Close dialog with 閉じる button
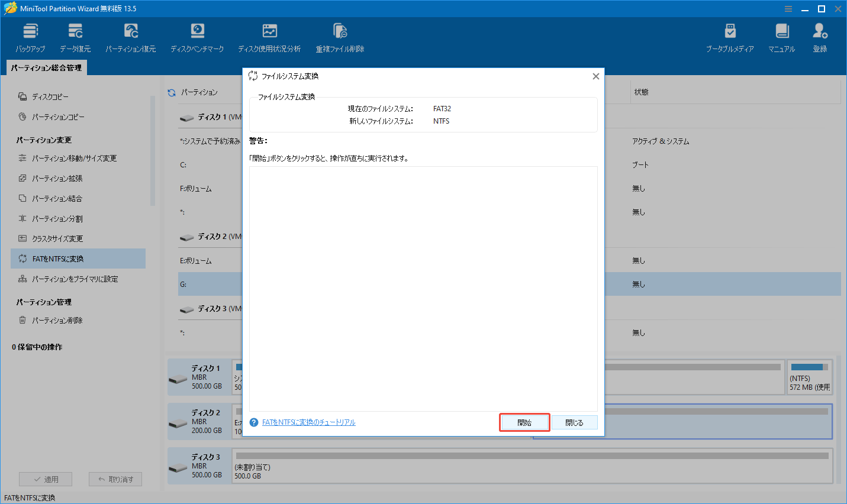Image resolution: width=847 pixels, height=504 pixels. (x=574, y=422)
